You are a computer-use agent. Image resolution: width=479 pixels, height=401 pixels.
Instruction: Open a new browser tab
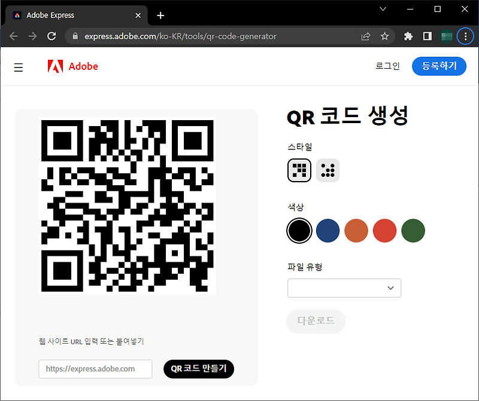coord(160,15)
